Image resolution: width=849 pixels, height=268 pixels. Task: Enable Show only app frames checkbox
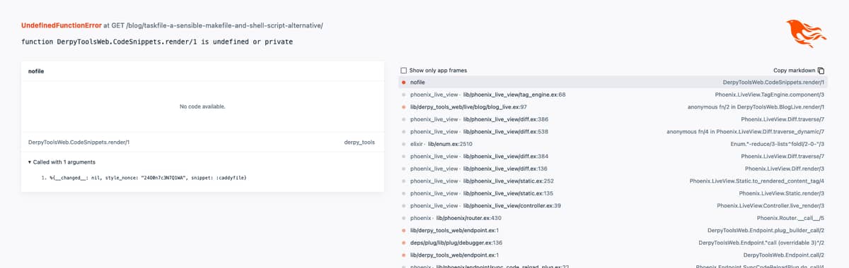tap(403, 71)
